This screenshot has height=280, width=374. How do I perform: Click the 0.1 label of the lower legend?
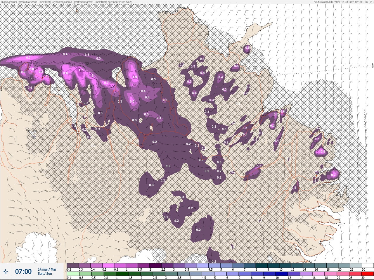coord(69,278)
